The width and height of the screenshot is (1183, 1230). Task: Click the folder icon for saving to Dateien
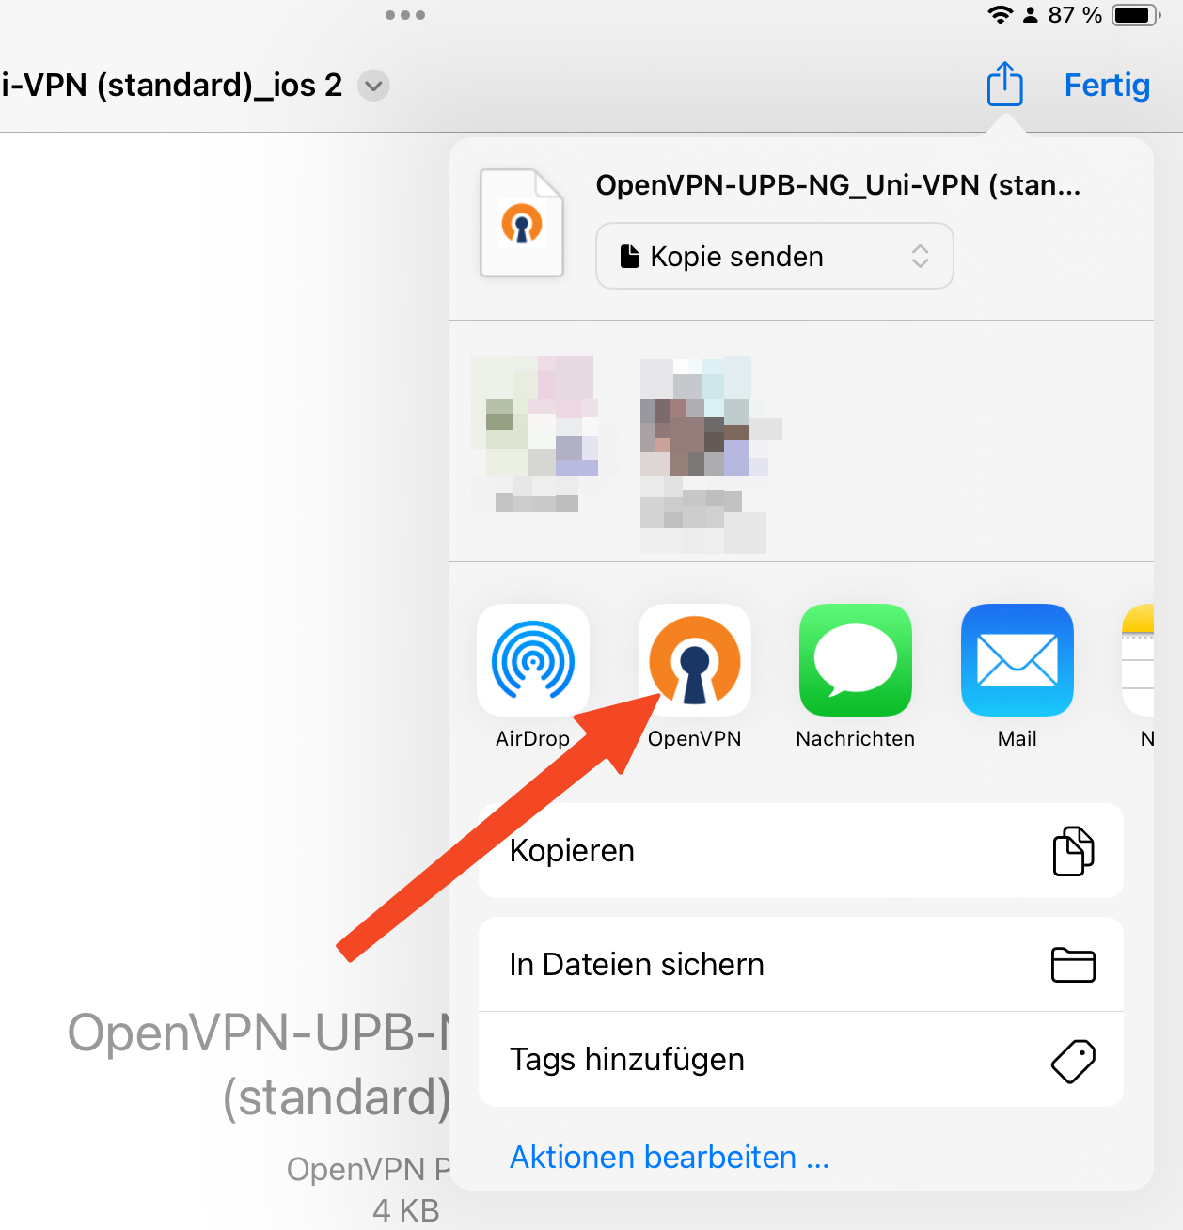(1073, 965)
